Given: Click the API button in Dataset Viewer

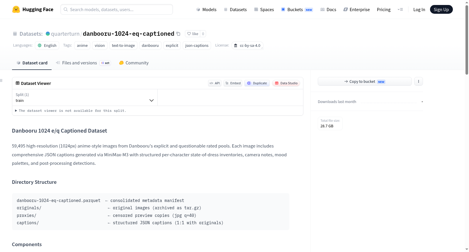Looking at the screenshot, I should 215,83.
